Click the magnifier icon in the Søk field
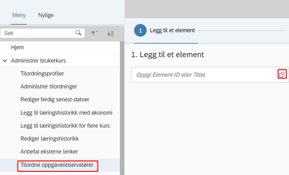This screenshot has height=175, width=289. [x=78, y=33]
